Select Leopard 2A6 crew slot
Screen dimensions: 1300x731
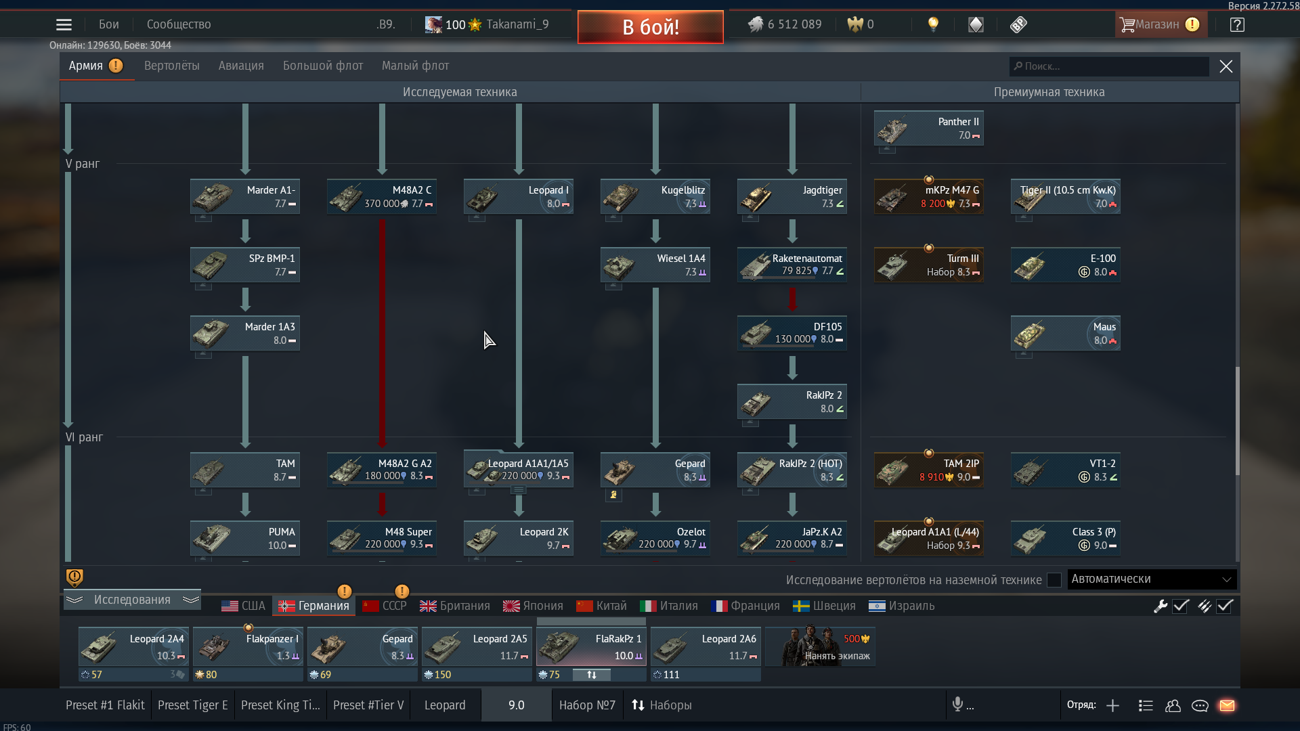706,647
